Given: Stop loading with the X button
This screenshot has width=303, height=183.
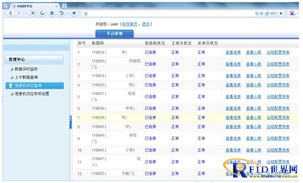Looking at the screenshot, I should coord(33,13).
